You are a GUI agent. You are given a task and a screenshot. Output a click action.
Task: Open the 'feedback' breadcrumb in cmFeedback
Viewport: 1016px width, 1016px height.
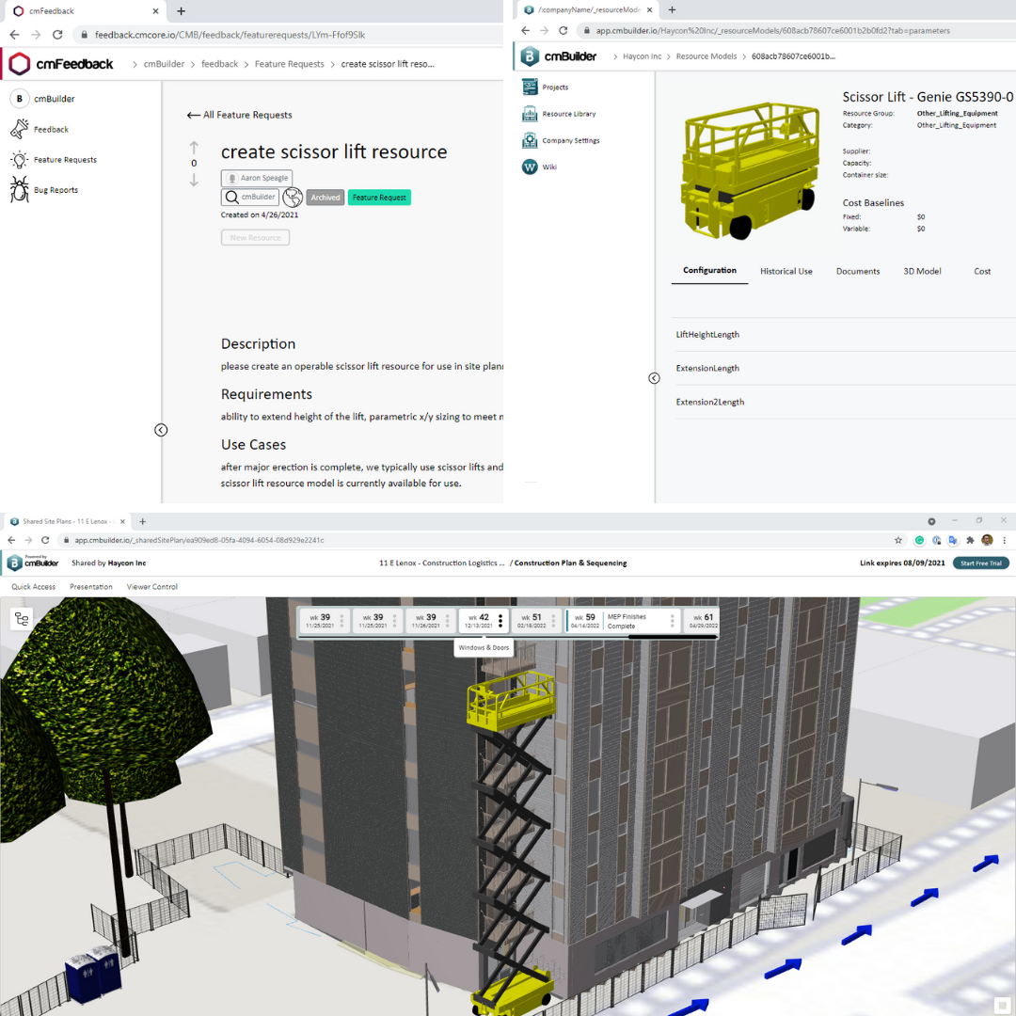pyautogui.click(x=219, y=64)
